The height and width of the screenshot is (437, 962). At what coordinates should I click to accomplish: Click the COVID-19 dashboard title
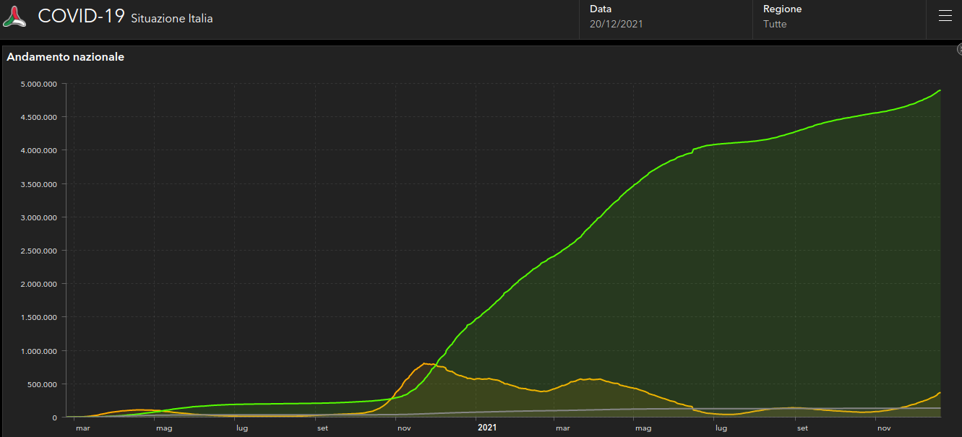[81, 17]
